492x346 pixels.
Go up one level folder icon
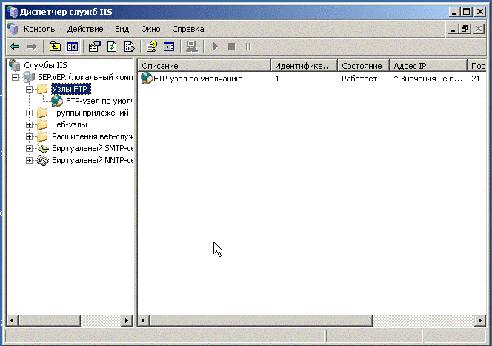pos(55,47)
